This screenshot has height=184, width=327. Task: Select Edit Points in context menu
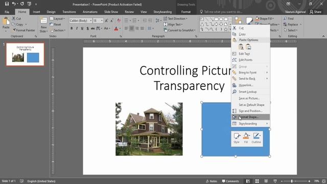[x=250, y=60]
